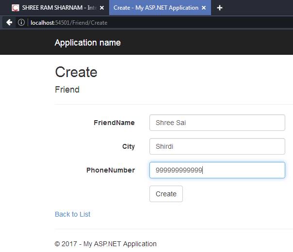Follow the Back to List link
This screenshot has width=293, height=252.
(72, 214)
